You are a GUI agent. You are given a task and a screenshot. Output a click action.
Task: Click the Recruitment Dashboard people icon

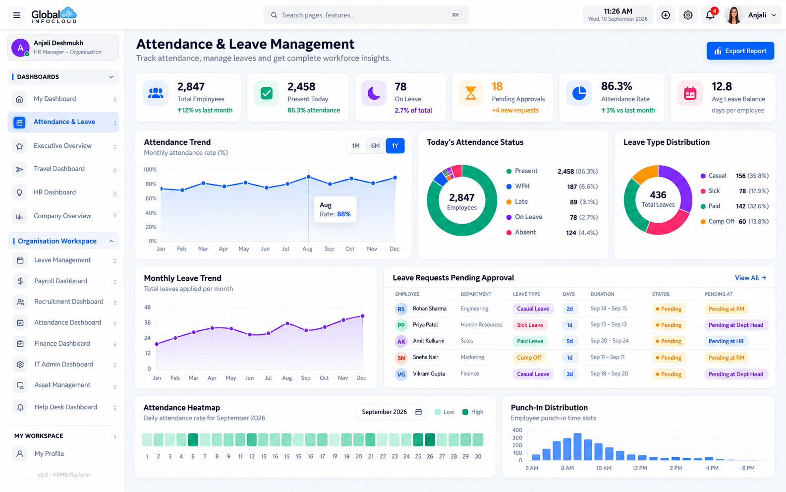pyautogui.click(x=20, y=302)
